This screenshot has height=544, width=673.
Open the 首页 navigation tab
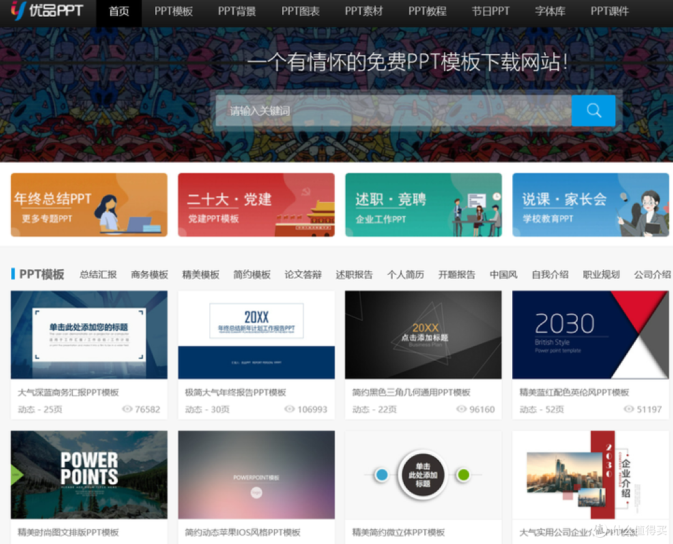[x=119, y=12]
